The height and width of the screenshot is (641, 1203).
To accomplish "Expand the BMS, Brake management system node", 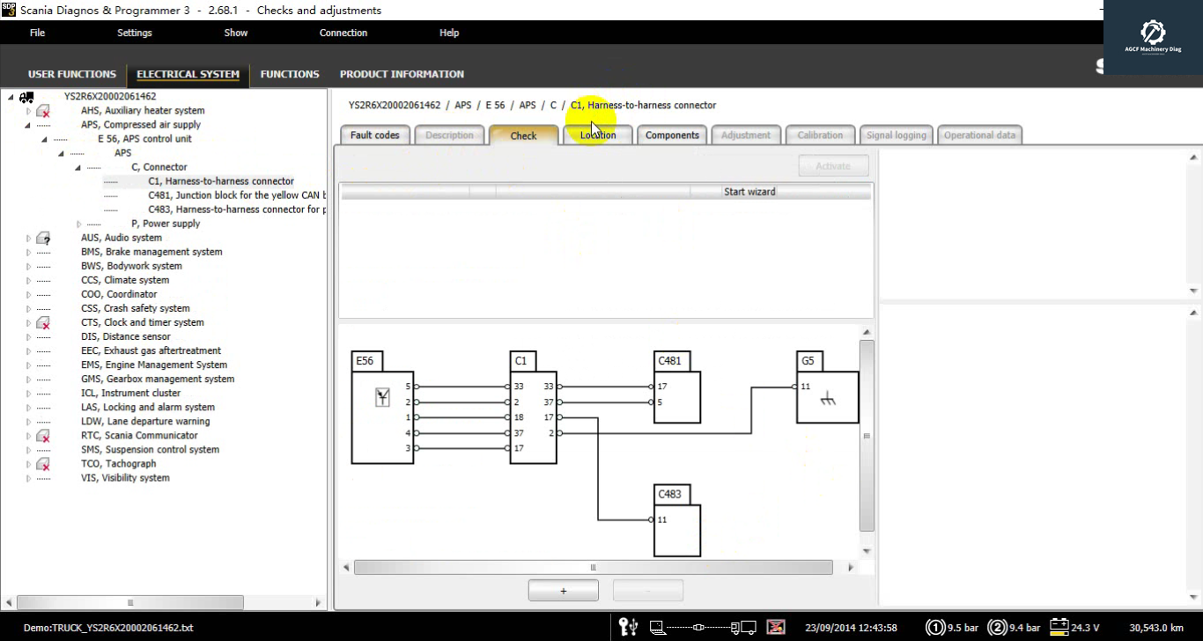I will (x=28, y=252).
